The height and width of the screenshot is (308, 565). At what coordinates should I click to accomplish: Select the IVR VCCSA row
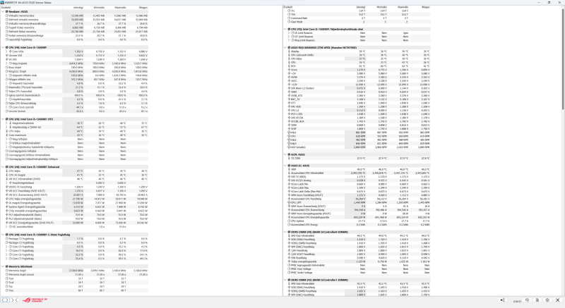coord(357,118)
